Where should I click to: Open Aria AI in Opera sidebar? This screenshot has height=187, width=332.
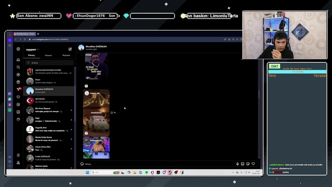(x=10, y=94)
